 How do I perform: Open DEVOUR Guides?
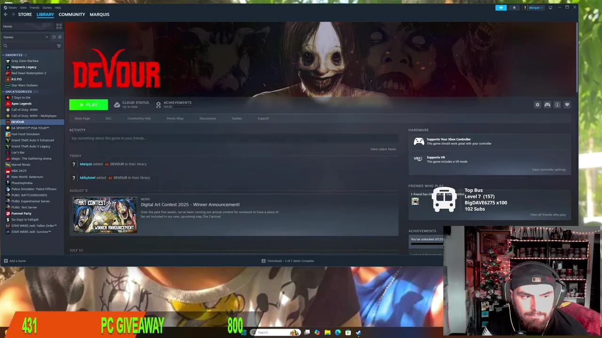[237, 118]
